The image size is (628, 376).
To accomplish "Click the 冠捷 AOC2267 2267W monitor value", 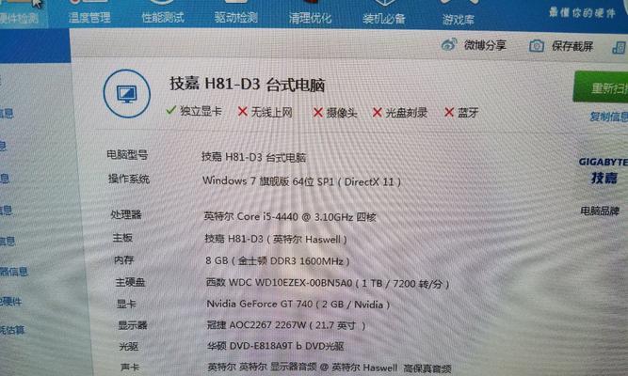I will pyautogui.click(x=286, y=325).
